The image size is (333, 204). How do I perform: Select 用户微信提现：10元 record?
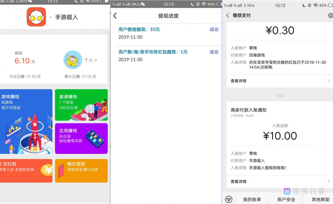[x=168, y=33]
